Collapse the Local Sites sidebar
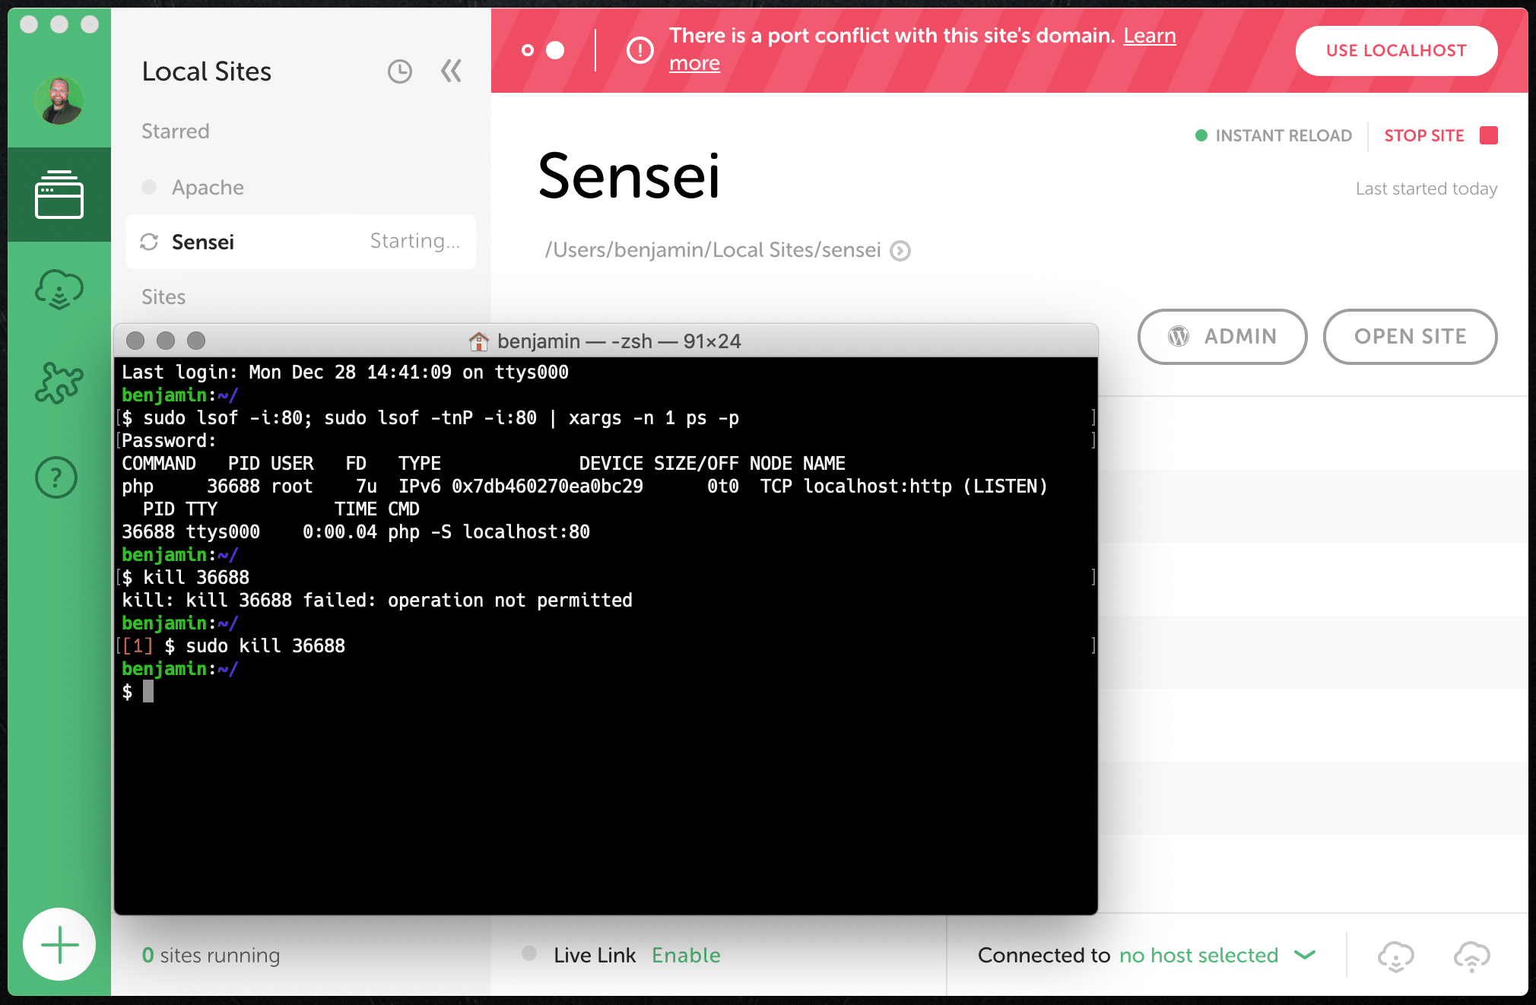This screenshot has width=1536, height=1005. [451, 71]
